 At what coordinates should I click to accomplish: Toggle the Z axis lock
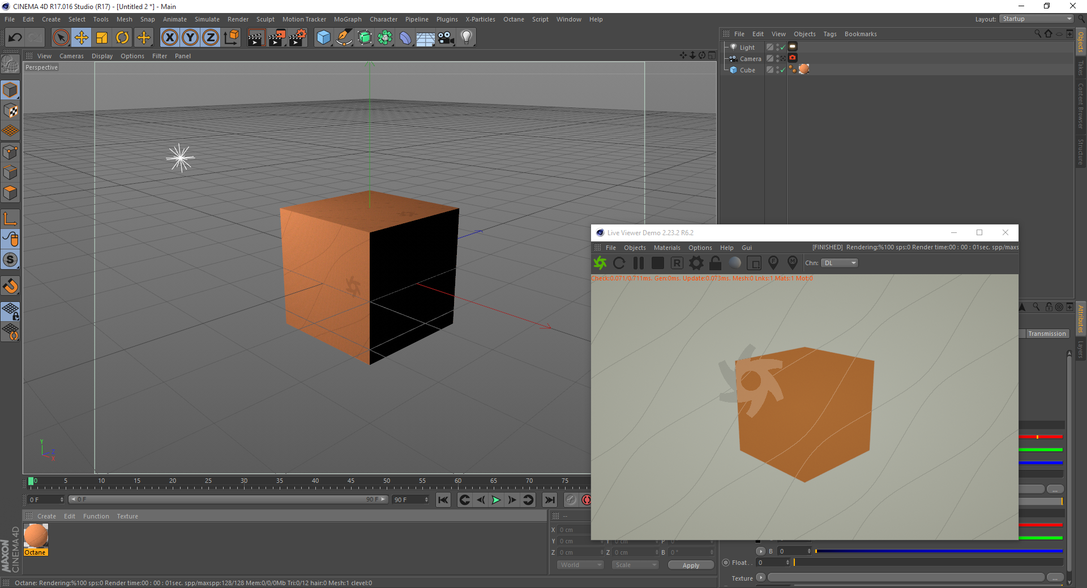[x=211, y=38]
